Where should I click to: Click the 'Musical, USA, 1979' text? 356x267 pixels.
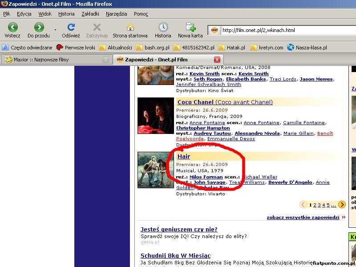coord(200,171)
